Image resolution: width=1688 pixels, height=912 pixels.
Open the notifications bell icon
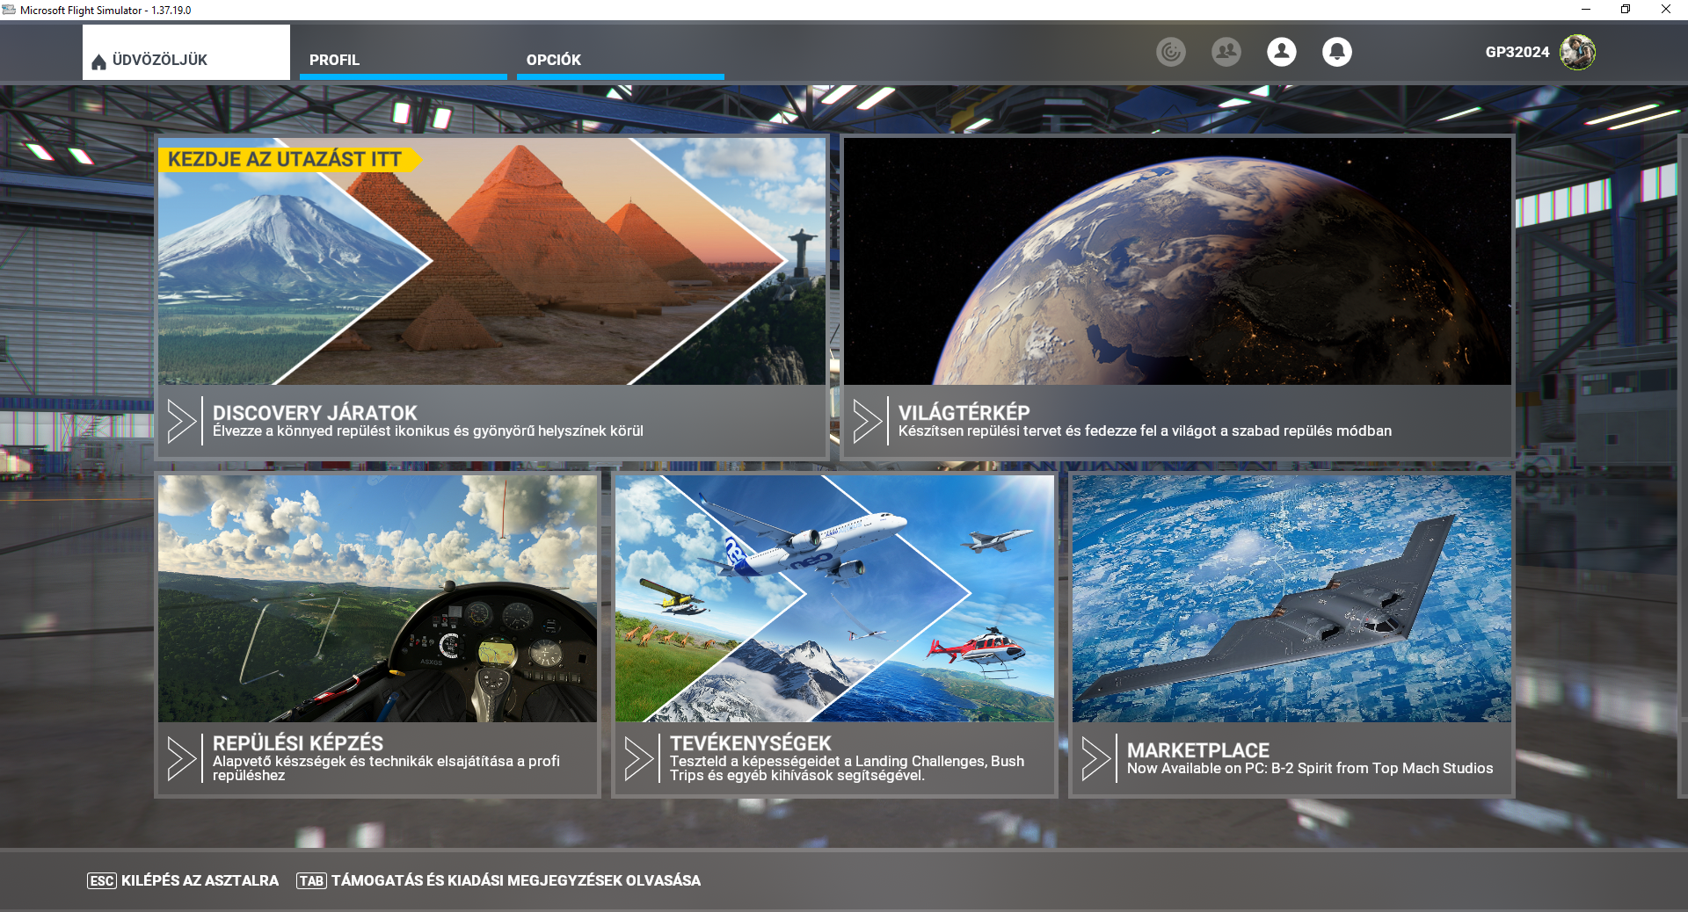click(1336, 52)
